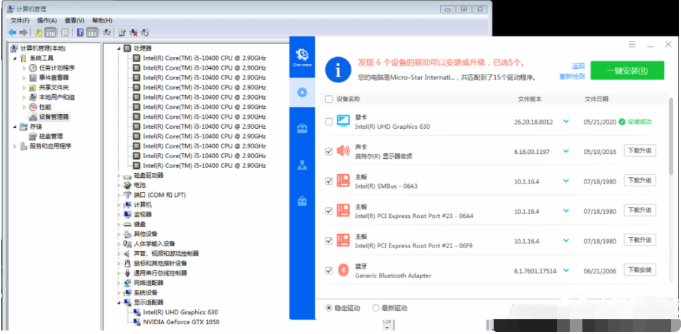Click download upgrade for sound card
The height and width of the screenshot is (334, 681).
pyautogui.click(x=639, y=150)
